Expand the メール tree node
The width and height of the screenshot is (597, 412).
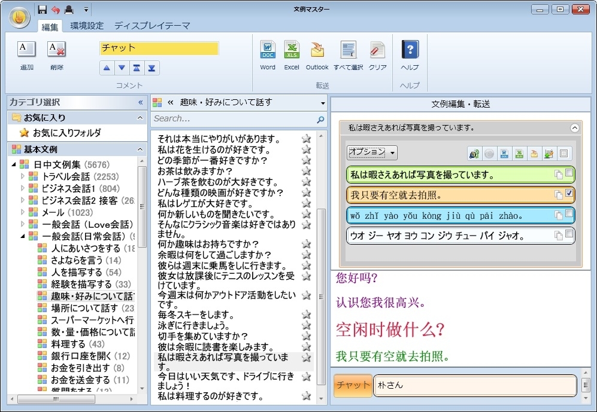[23, 212]
